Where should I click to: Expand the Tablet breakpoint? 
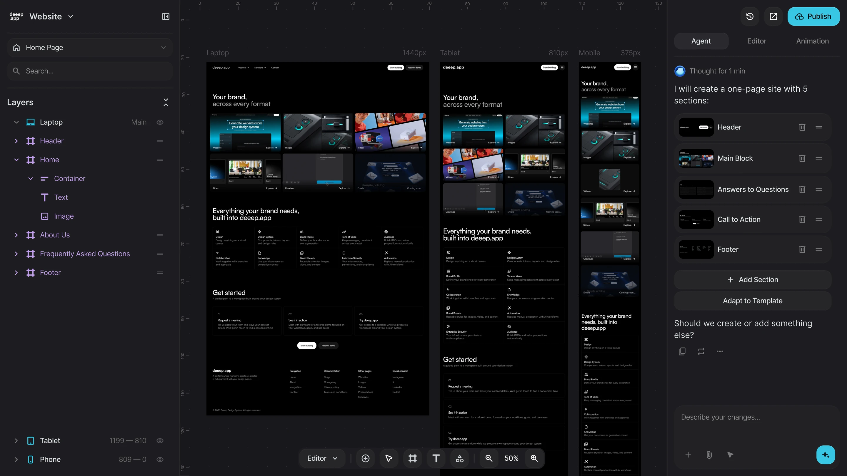pos(16,440)
